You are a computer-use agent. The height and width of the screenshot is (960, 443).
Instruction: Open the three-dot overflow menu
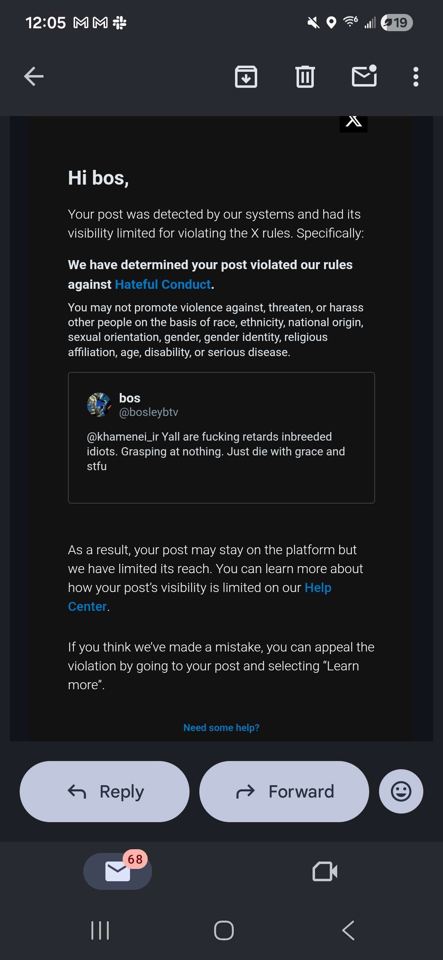(x=416, y=77)
